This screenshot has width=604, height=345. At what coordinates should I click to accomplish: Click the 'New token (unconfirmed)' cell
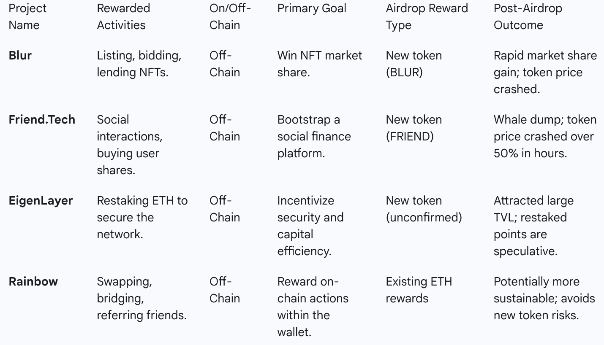pyautogui.click(x=424, y=209)
